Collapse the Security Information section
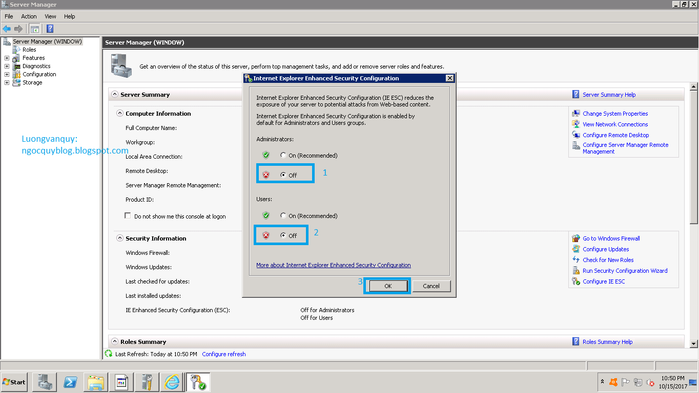 (119, 238)
